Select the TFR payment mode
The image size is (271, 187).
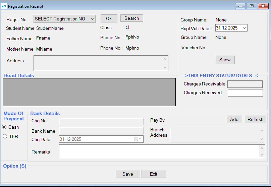point(5,136)
